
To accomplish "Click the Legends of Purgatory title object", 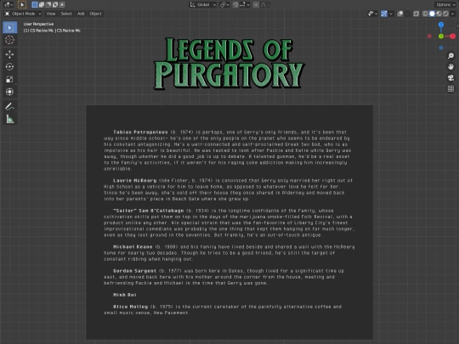I will [229, 64].
